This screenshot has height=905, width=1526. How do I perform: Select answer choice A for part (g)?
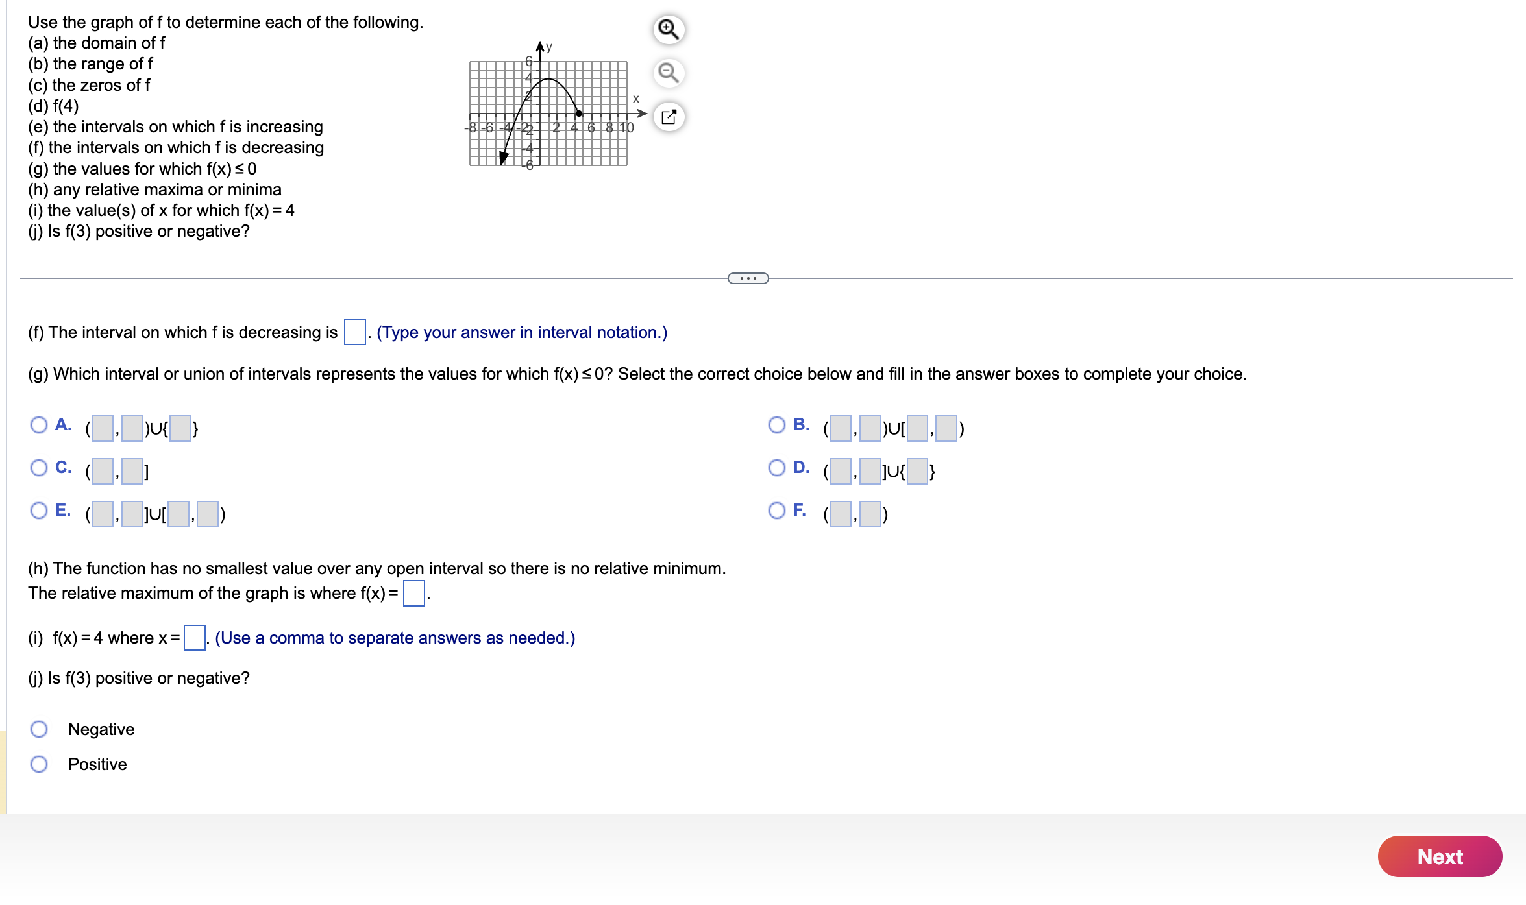39,424
